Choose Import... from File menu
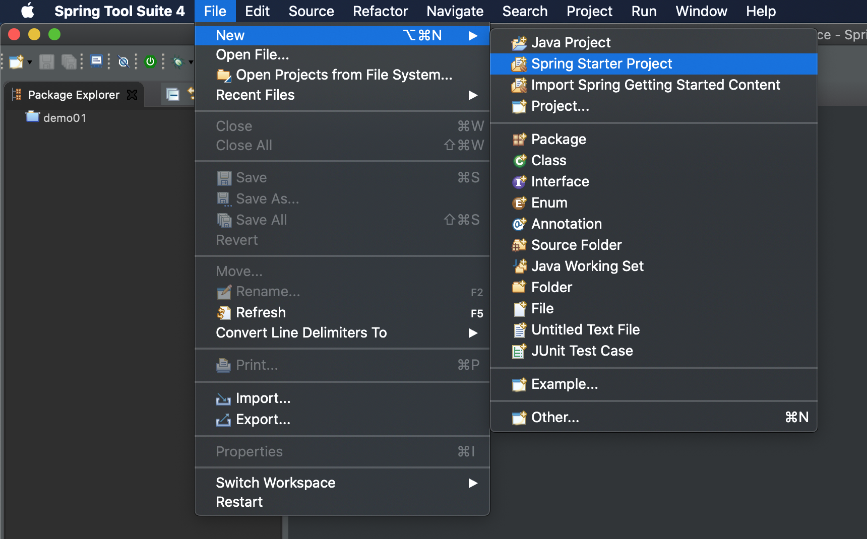Image resolution: width=867 pixels, height=539 pixels. click(342, 398)
